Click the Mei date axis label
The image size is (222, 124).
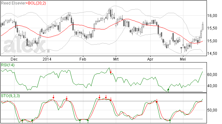coord(183,59)
